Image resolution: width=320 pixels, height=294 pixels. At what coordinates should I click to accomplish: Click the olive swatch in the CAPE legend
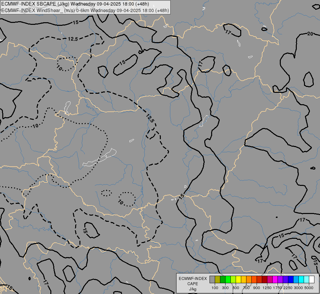218,279
